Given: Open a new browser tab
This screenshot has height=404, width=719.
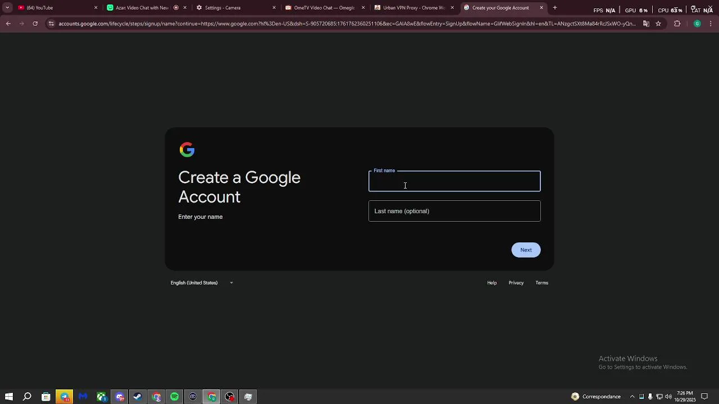Looking at the screenshot, I should click(555, 8).
